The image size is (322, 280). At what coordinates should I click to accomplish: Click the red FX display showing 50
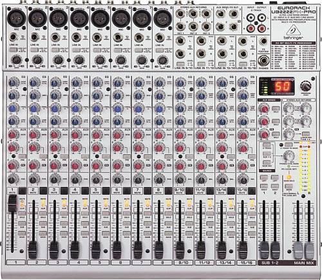pyautogui.click(x=283, y=88)
